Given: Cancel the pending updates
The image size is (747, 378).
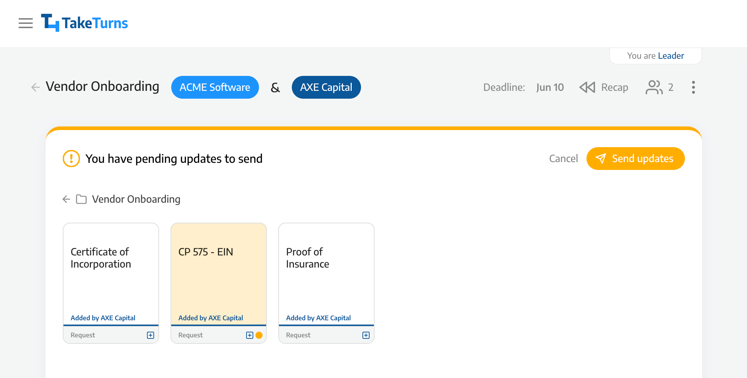Looking at the screenshot, I should (563, 159).
